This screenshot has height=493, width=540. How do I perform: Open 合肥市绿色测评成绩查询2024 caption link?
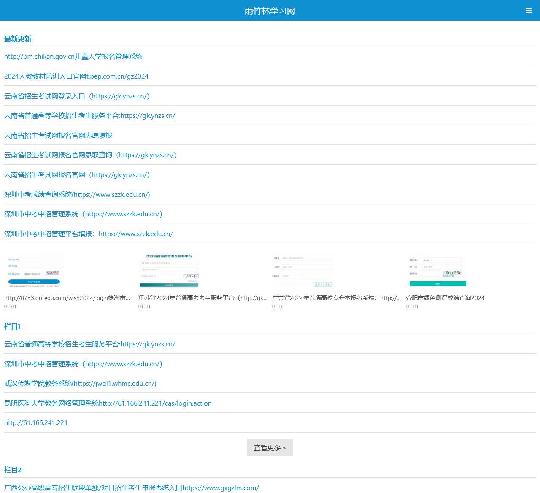click(x=445, y=298)
